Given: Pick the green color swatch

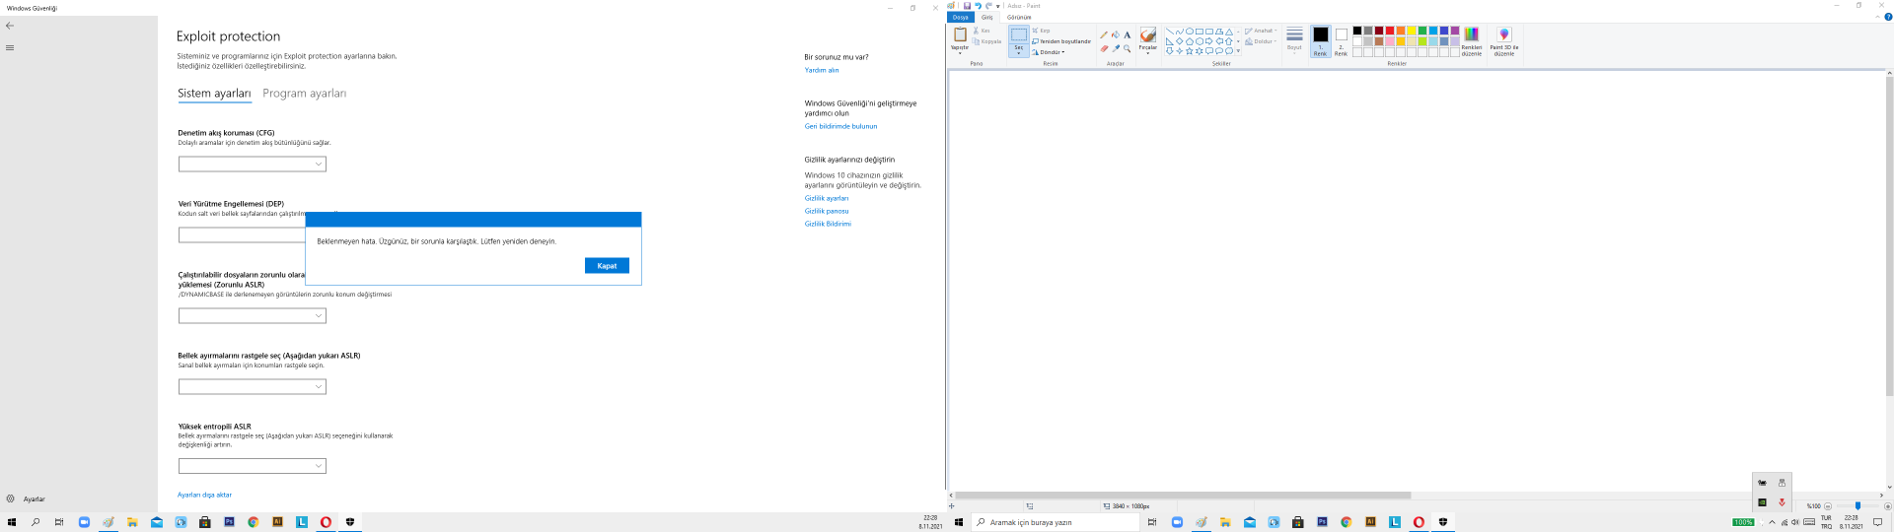Looking at the screenshot, I should (1422, 31).
